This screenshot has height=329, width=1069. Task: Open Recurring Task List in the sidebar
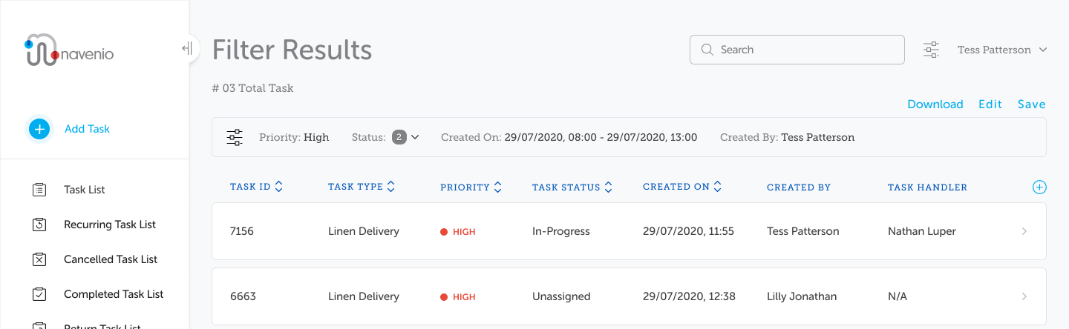[110, 225]
